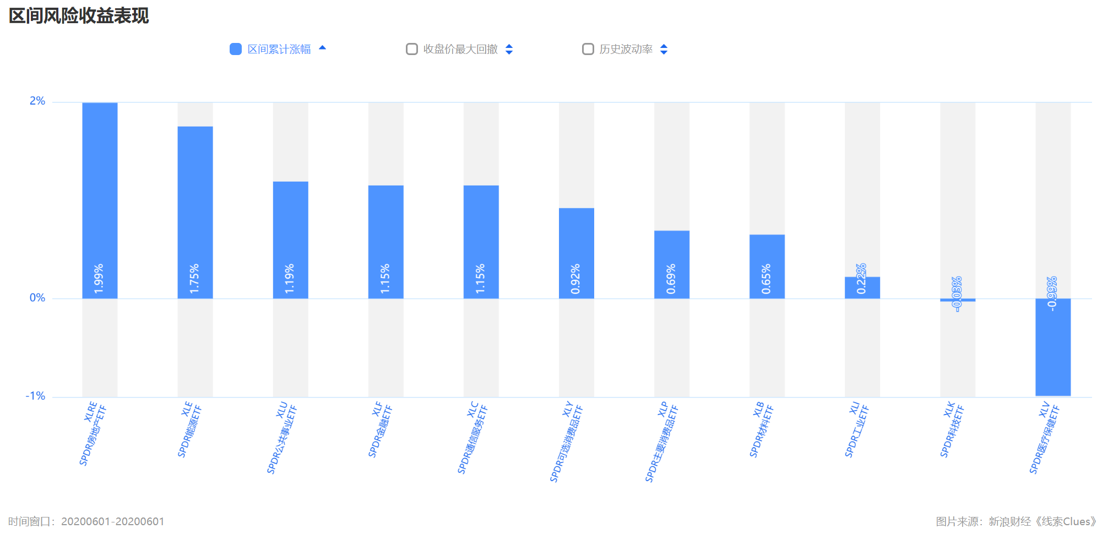The height and width of the screenshot is (534, 1108).
Task: Enable the 历史波动率 checkbox
Action: pyautogui.click(x=588, y=49)
